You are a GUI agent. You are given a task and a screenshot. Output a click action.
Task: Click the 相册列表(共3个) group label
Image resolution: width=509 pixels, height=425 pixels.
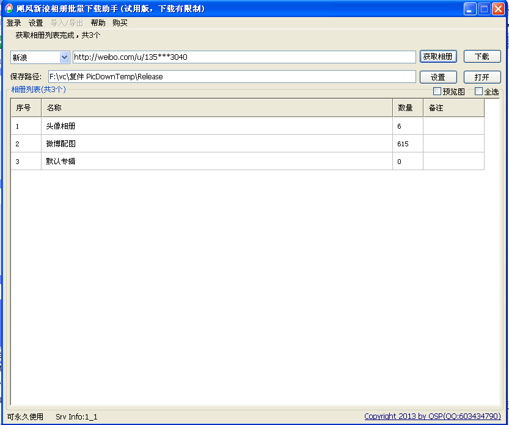coord(38,90)
